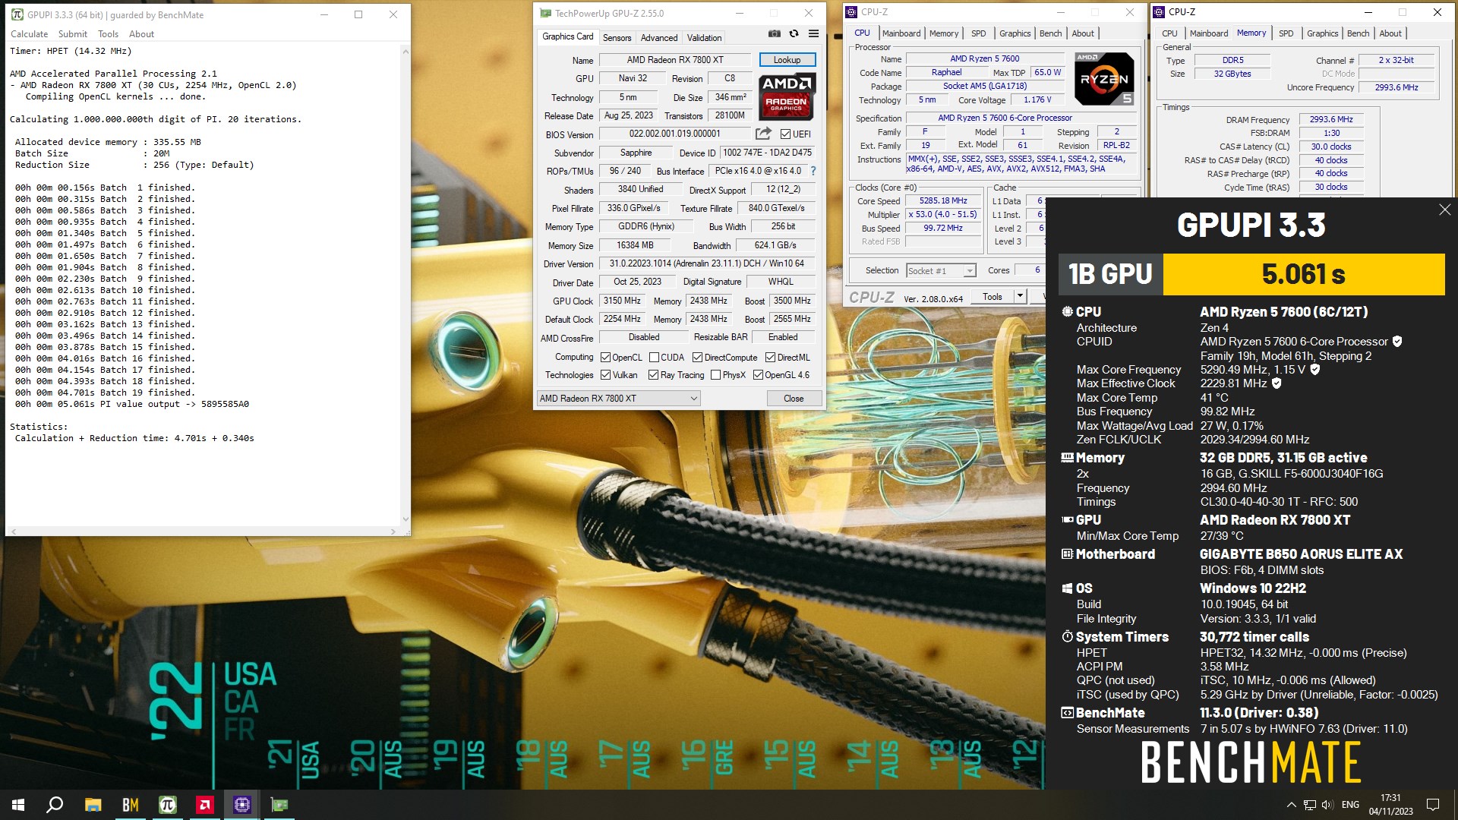Screen dimensions: 1458x820
Task: Toggle the PhysX checkbox
Action: pyautogui.click(x=715, y=375)
